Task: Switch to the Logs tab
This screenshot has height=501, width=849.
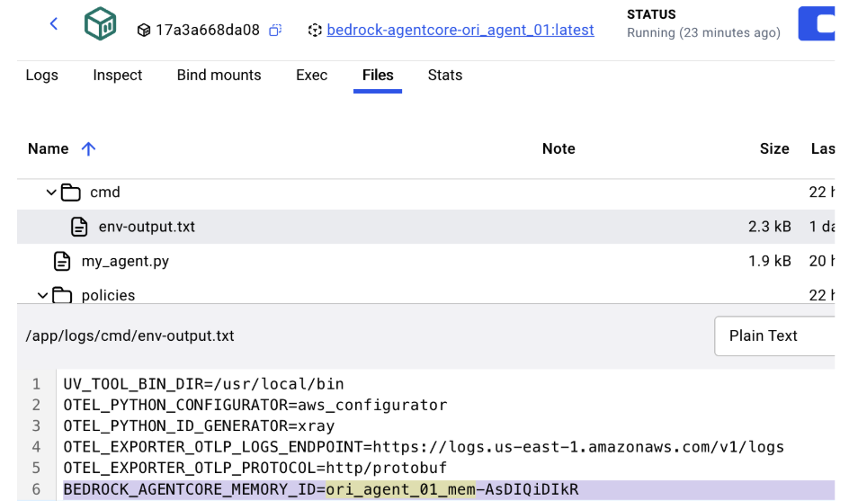Action: point(41,75)
